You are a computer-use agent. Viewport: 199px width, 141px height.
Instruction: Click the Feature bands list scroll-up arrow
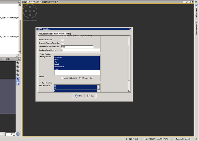pyautogui.click(x=98, y=86)
